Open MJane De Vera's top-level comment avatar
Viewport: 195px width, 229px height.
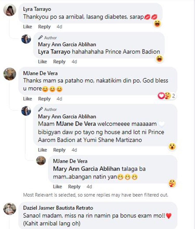[10, 74]
